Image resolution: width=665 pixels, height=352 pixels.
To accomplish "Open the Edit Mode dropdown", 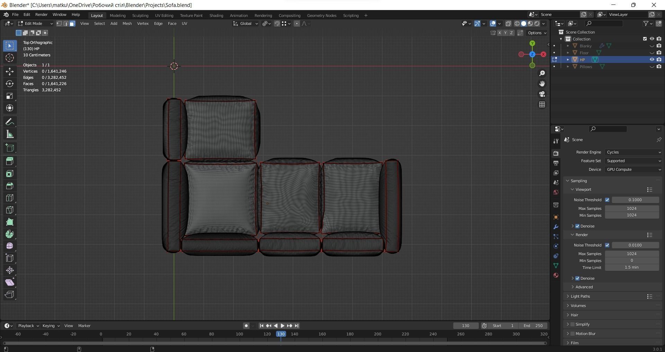I will 35,24.
